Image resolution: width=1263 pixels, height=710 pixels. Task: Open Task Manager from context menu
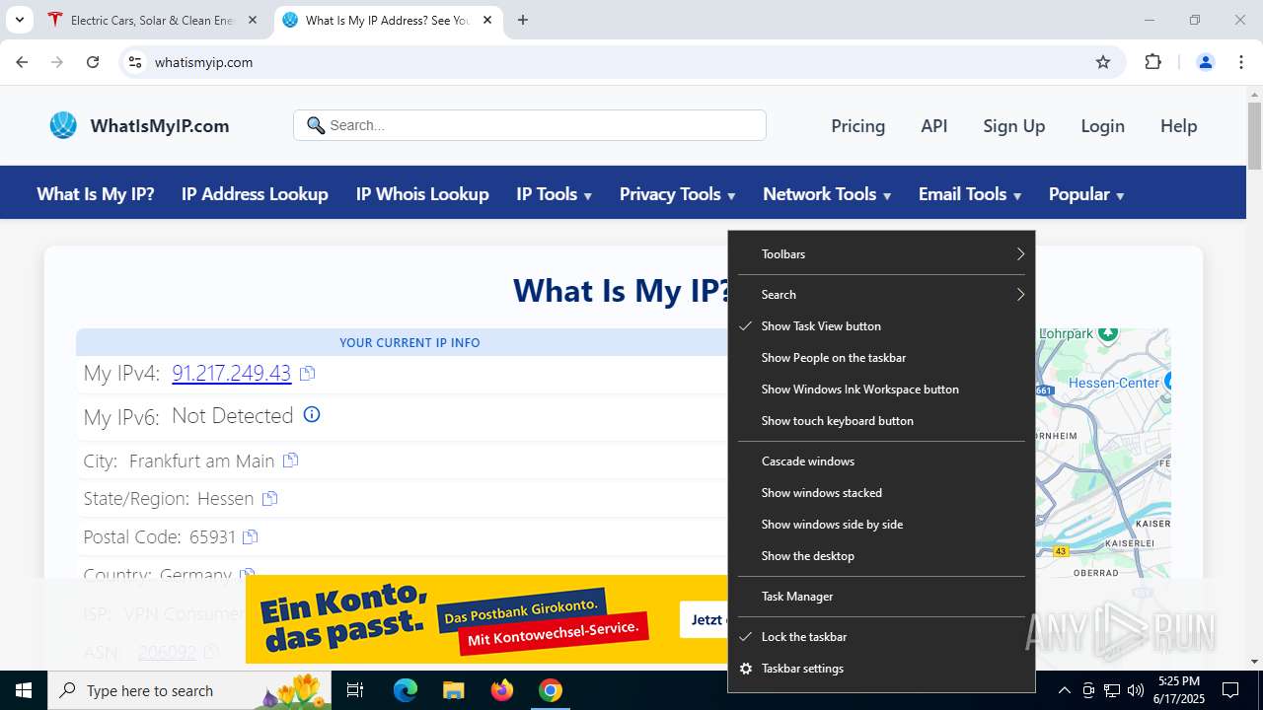click(x=881, y=597)
